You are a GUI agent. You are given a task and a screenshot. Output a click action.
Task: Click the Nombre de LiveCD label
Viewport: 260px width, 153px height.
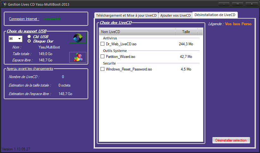(24, 77)
